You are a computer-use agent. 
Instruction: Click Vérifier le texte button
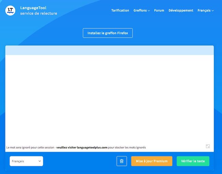click(x=193, y=161)
